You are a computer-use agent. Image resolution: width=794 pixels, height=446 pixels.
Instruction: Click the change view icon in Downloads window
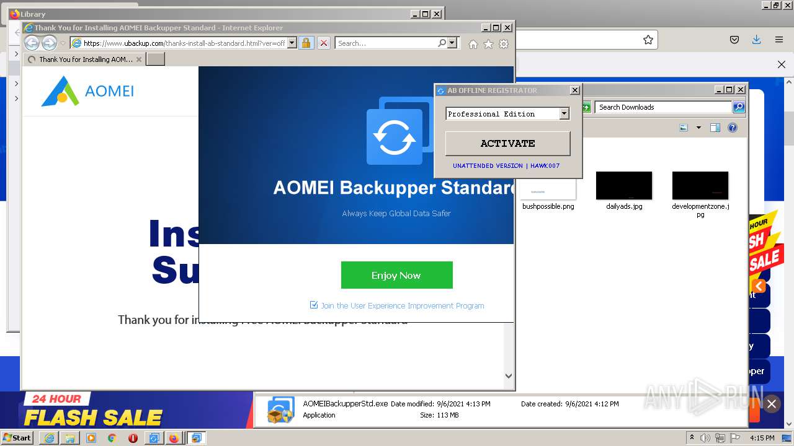tap(684, 128)
